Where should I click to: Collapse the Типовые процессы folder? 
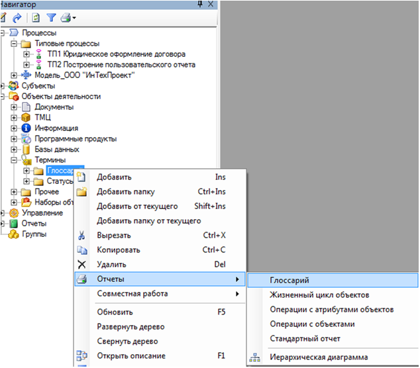pyautogui.click(x=14, y=43)
